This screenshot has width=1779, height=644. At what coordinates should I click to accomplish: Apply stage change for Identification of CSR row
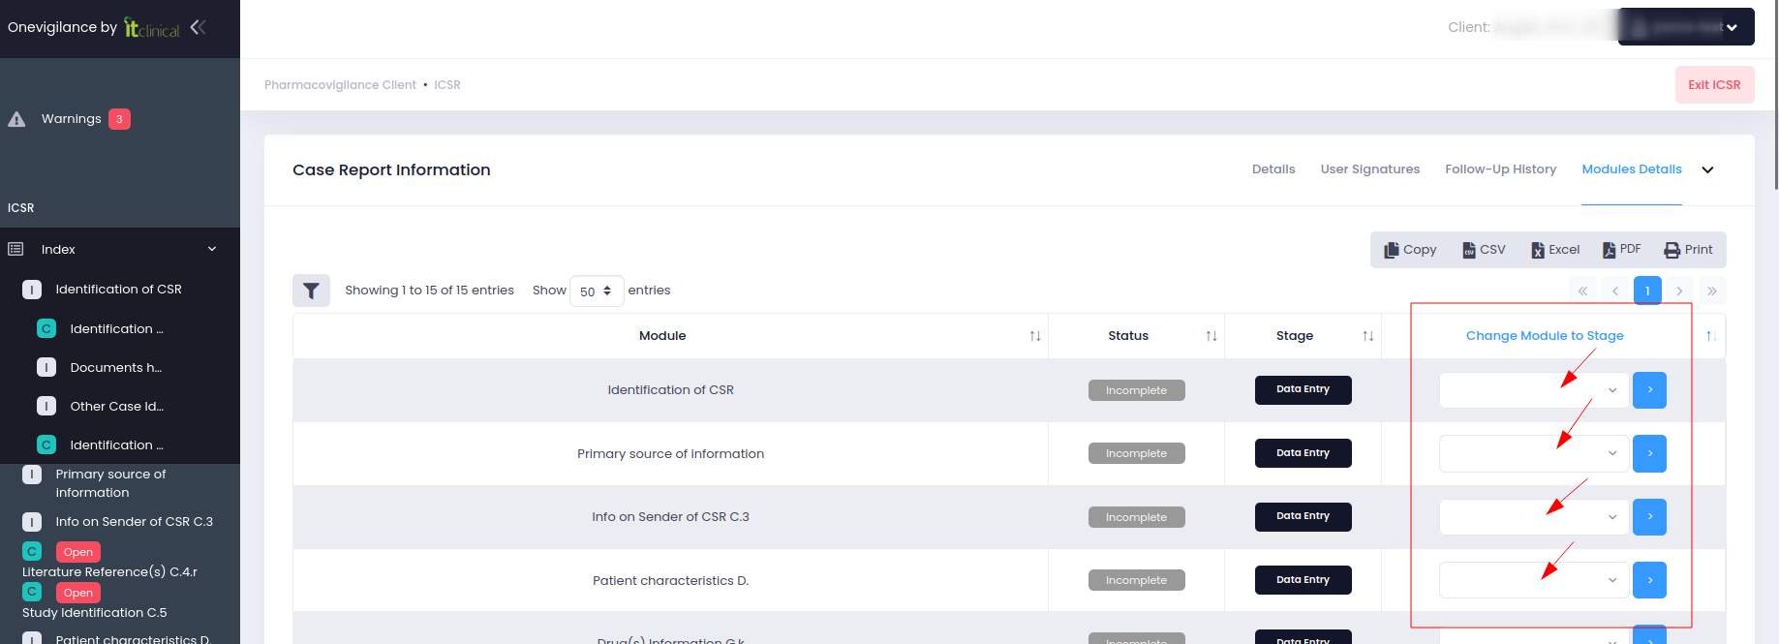tap(1649, 390)
